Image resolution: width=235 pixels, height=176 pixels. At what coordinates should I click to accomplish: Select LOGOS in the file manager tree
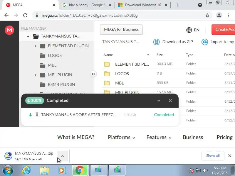[x=55, y=55]
